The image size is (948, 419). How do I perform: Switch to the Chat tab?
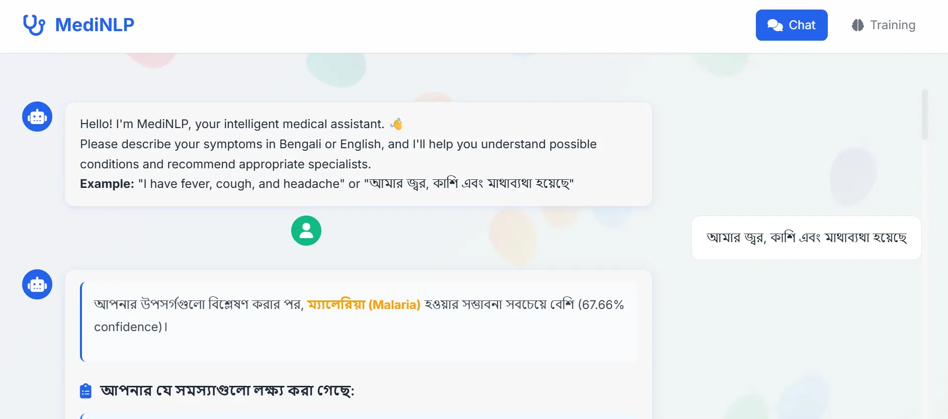coord(791,25)
